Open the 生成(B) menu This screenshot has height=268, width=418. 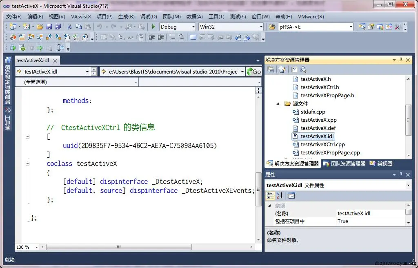pos(127,17)
